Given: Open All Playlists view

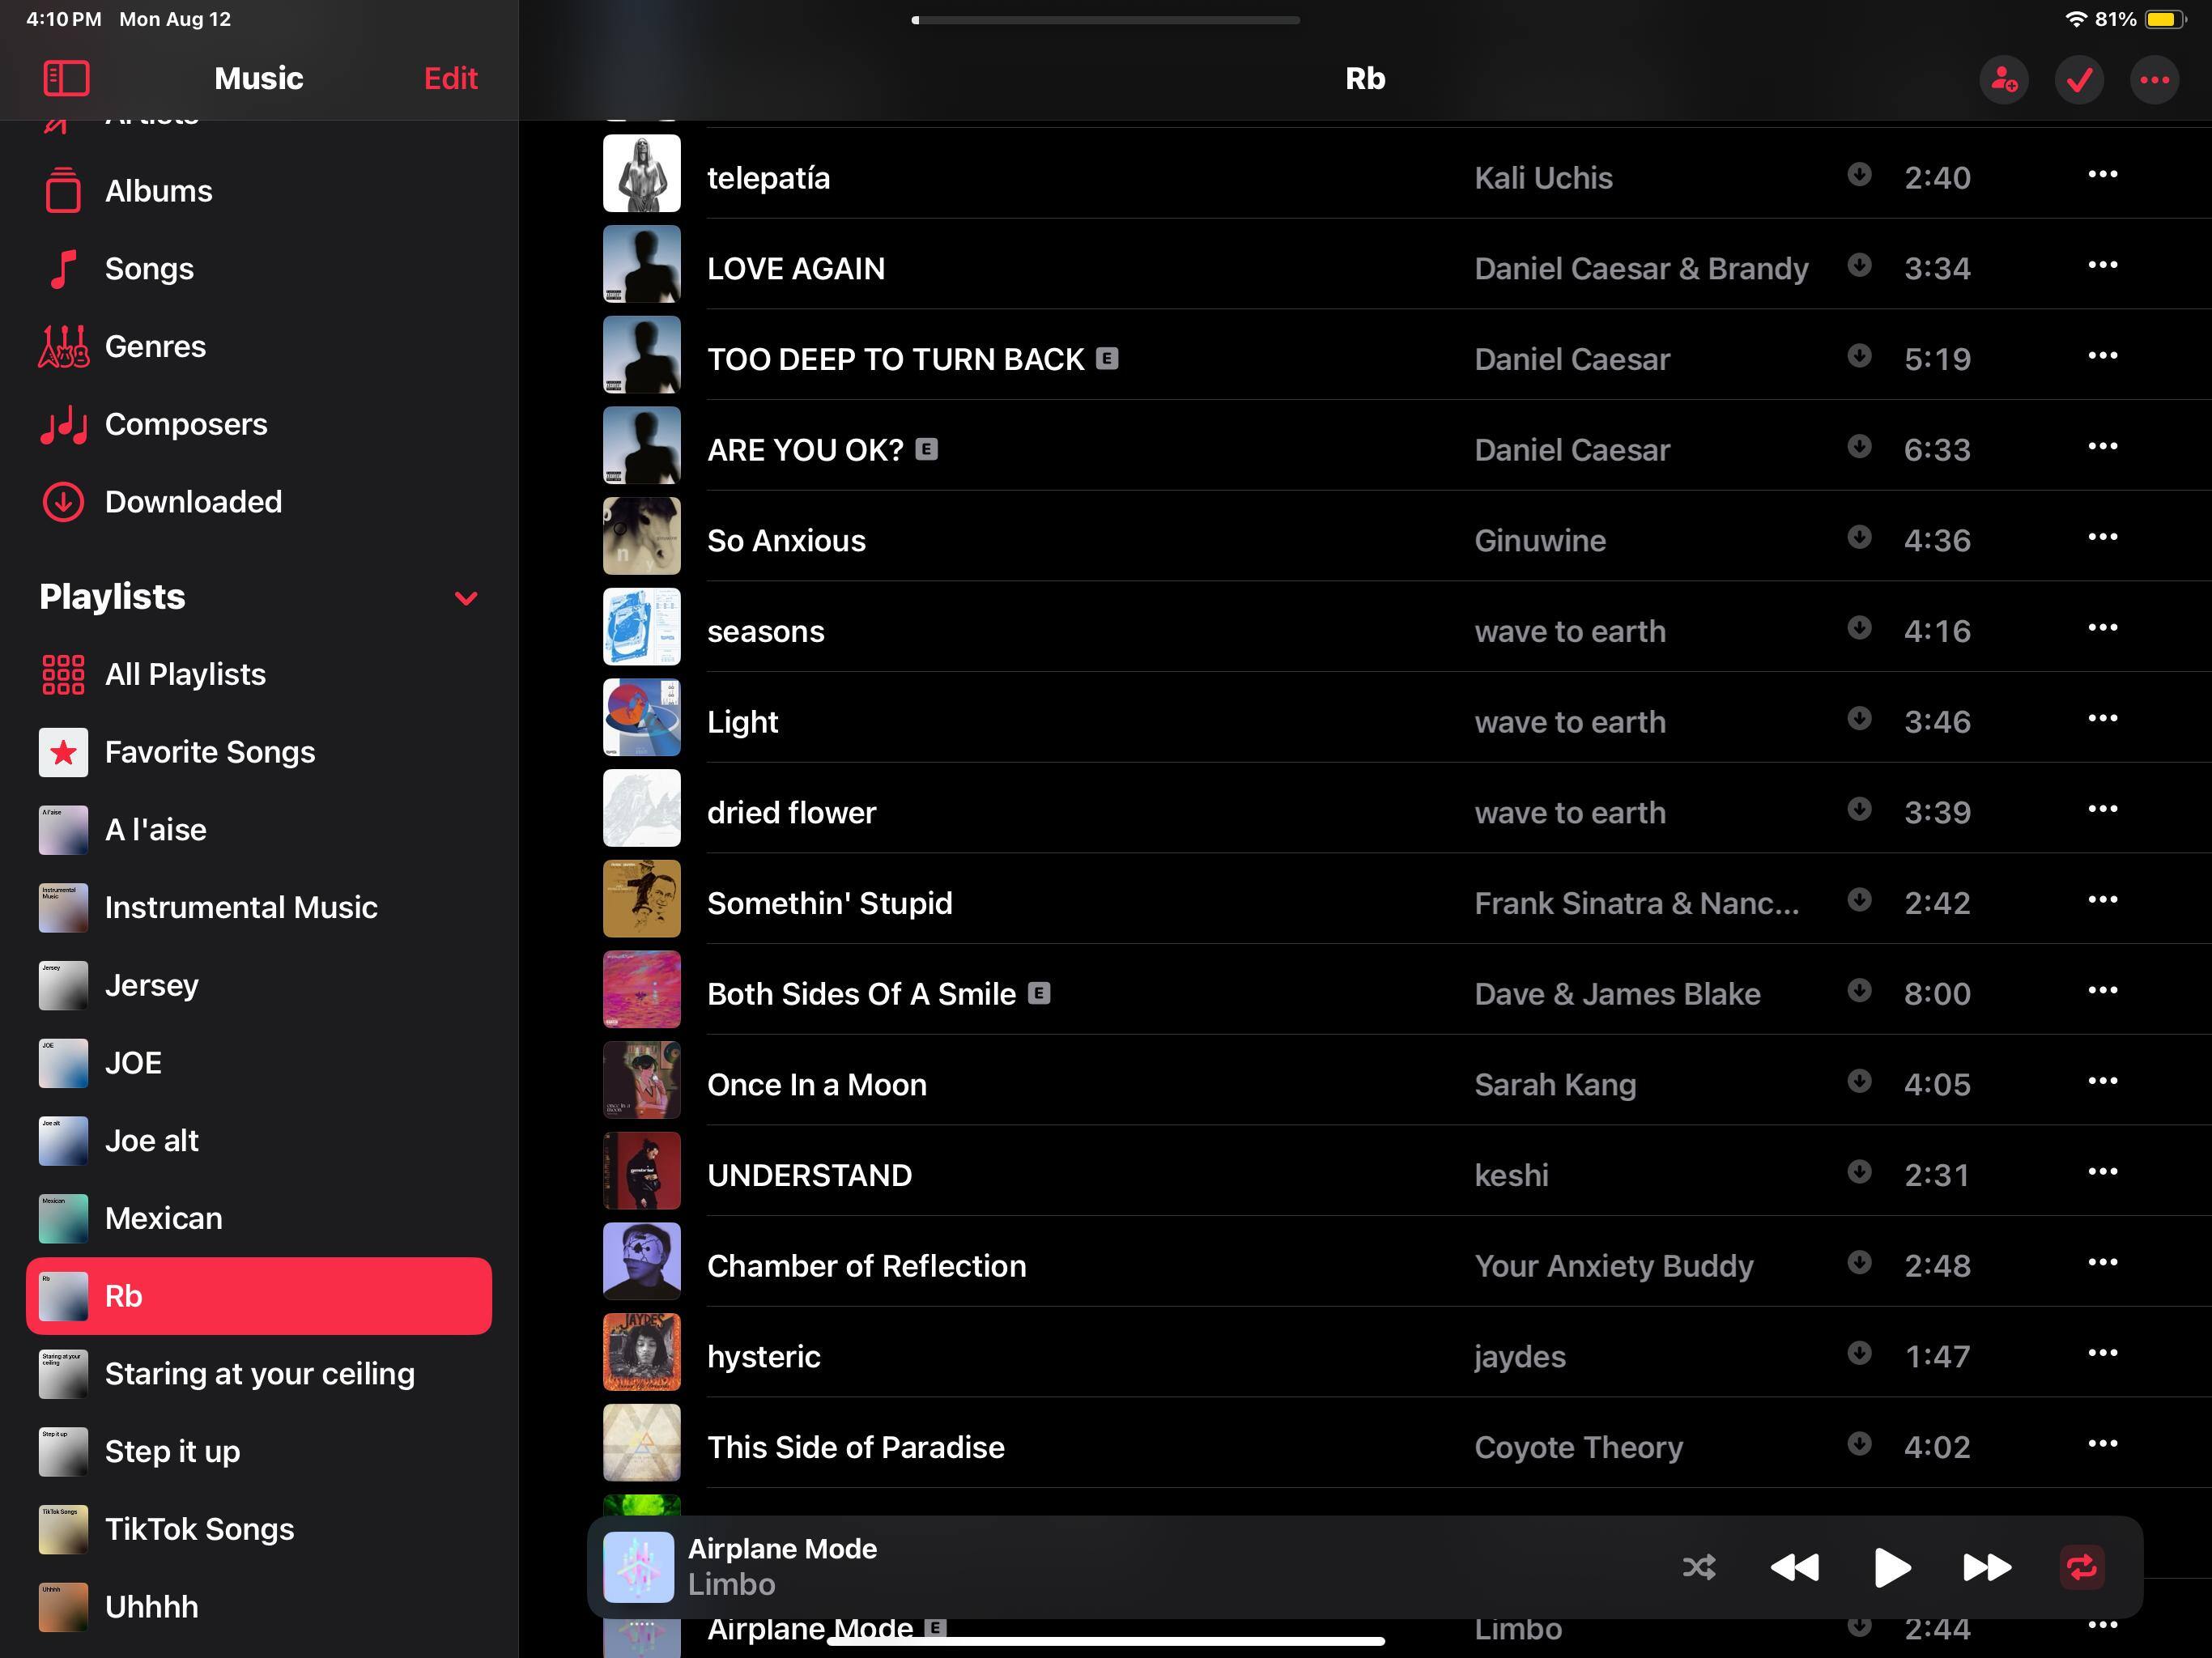Looking at the screenshot, I should click(x=185, y=674).
